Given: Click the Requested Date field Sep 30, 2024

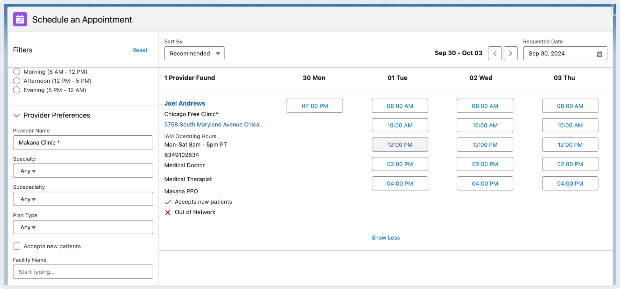Looking at the screenshot, I should click(x=565, y=53).
